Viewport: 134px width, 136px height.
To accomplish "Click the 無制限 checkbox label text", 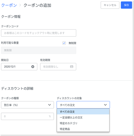I will 72,43.
